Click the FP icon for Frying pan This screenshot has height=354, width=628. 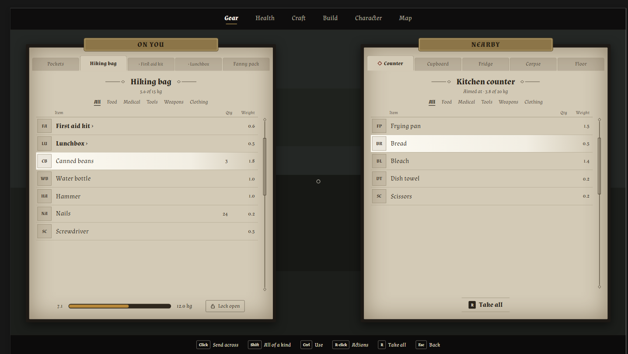pyautogui.click(x=379, y=126)
